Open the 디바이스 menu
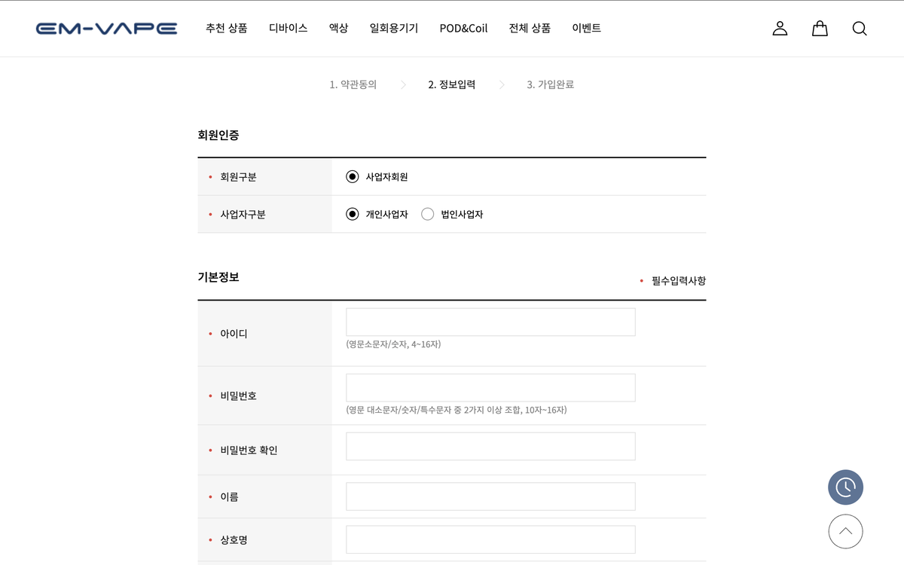This screenshot has height=565, width=904. [289, 28]
